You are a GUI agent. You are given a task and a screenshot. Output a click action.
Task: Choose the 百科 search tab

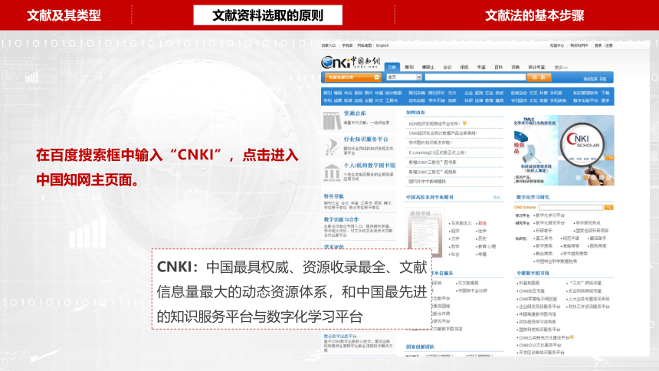[x=498, y=67]
